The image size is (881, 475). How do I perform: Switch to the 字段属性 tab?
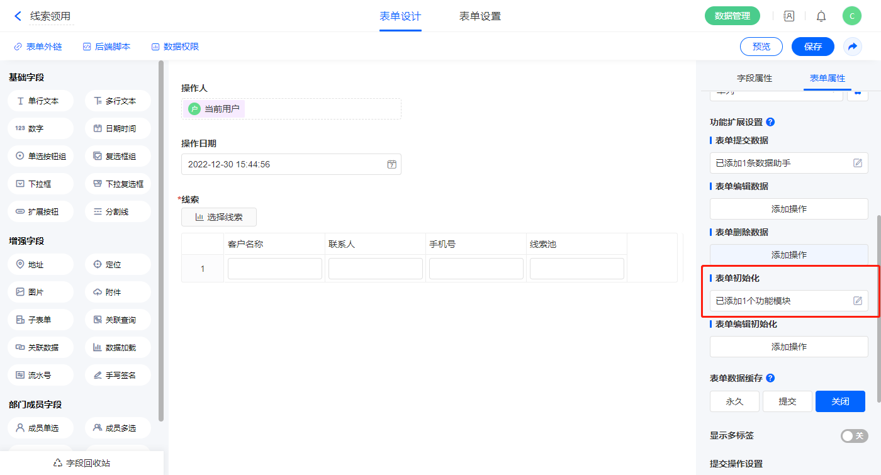[755, 78]
